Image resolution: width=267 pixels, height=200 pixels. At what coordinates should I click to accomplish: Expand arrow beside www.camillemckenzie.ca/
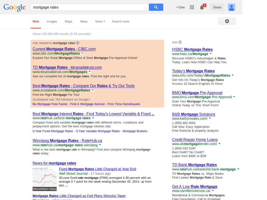pyautogui.click(x=213, y=191)
